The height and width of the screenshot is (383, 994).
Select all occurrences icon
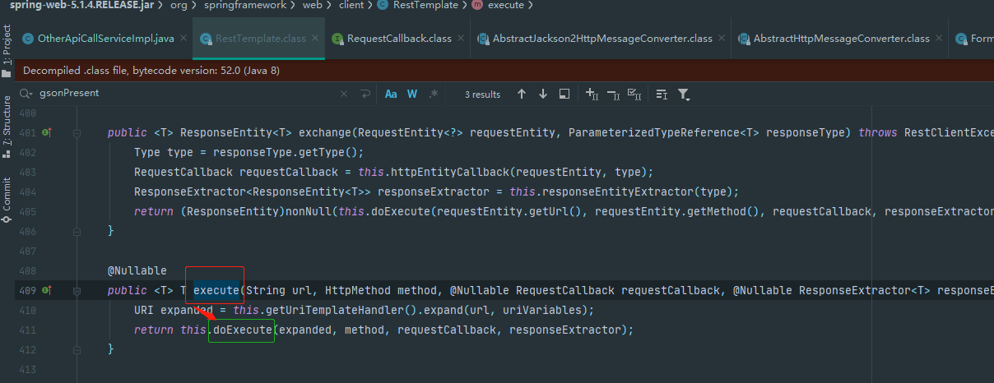point(634,94)
